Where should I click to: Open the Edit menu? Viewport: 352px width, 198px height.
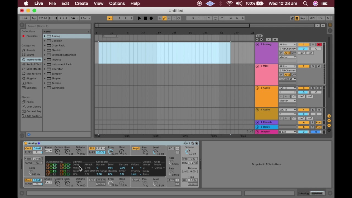[x=65, y=4]
